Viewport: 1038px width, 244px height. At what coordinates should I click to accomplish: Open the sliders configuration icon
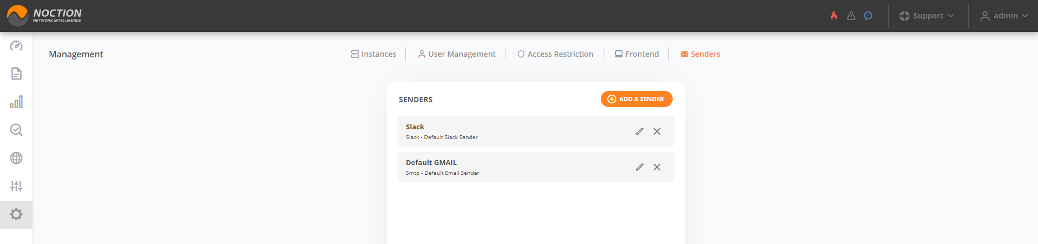point(16,186)
